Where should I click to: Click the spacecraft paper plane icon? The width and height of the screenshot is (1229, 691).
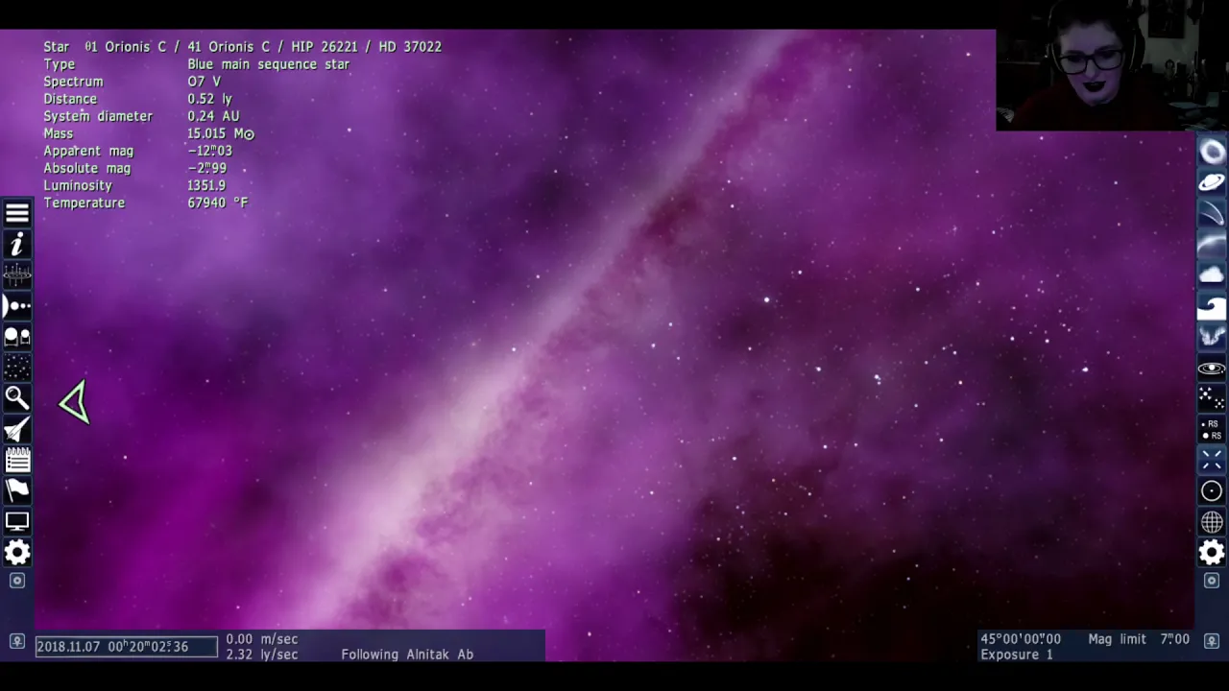pyautogui.click(x=17, y=429)
